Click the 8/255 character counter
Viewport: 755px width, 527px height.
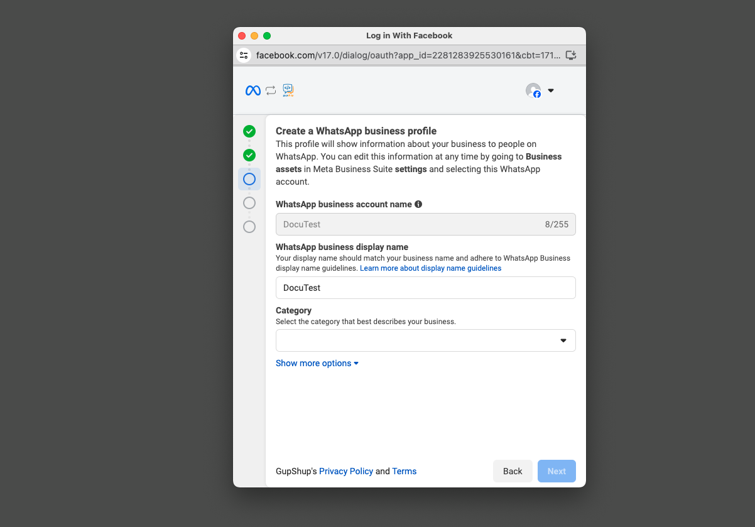pos(557,224)
